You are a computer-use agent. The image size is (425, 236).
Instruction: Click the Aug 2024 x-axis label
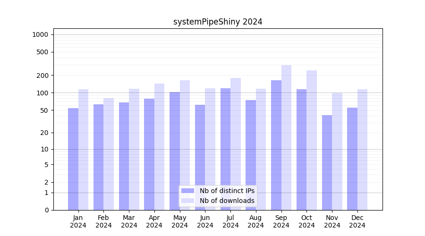(256, 221)
